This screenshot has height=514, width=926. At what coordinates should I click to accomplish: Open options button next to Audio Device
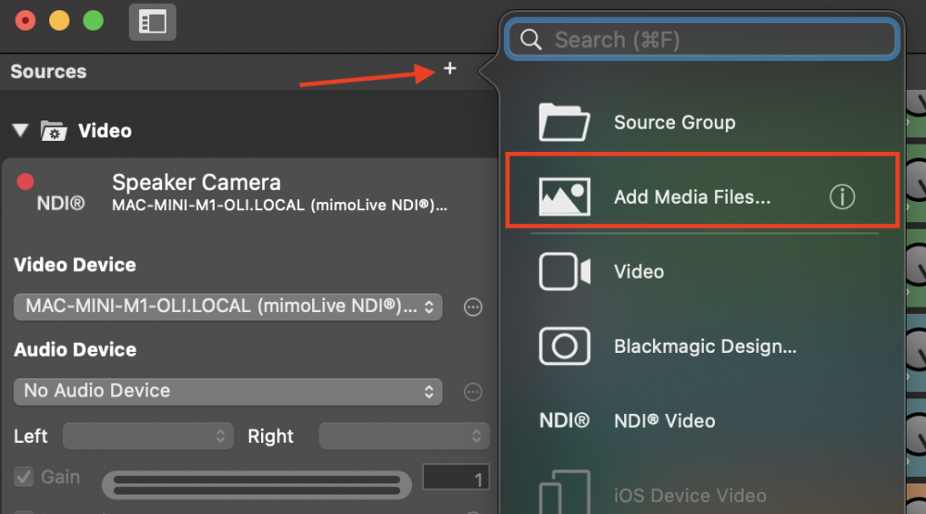[473, 392]
